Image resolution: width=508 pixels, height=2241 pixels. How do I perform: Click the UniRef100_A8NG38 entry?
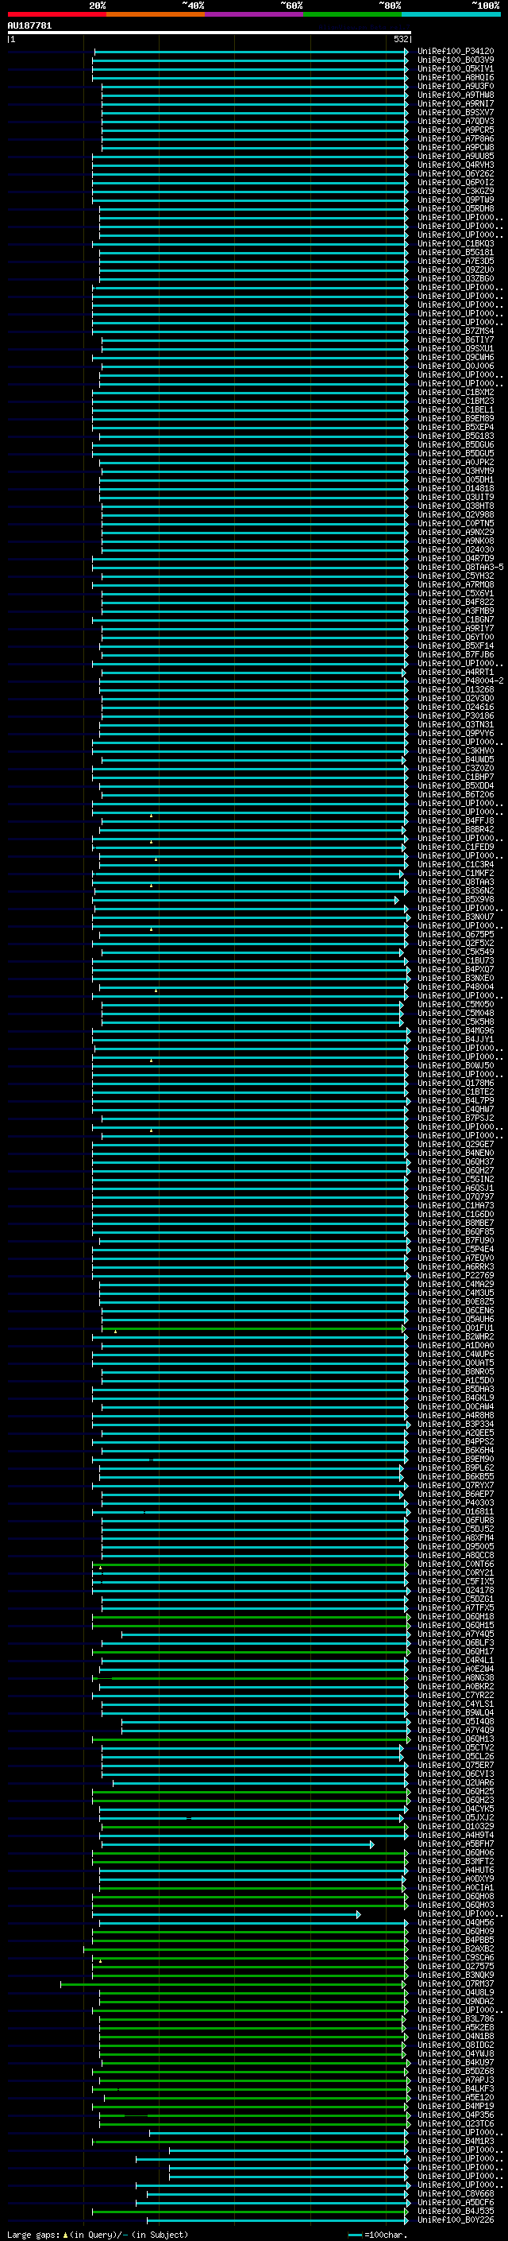456,1677
